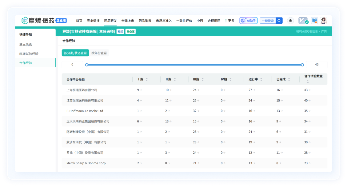
Task: Sort by 已完成 column
Action: (x=289, y=79)
